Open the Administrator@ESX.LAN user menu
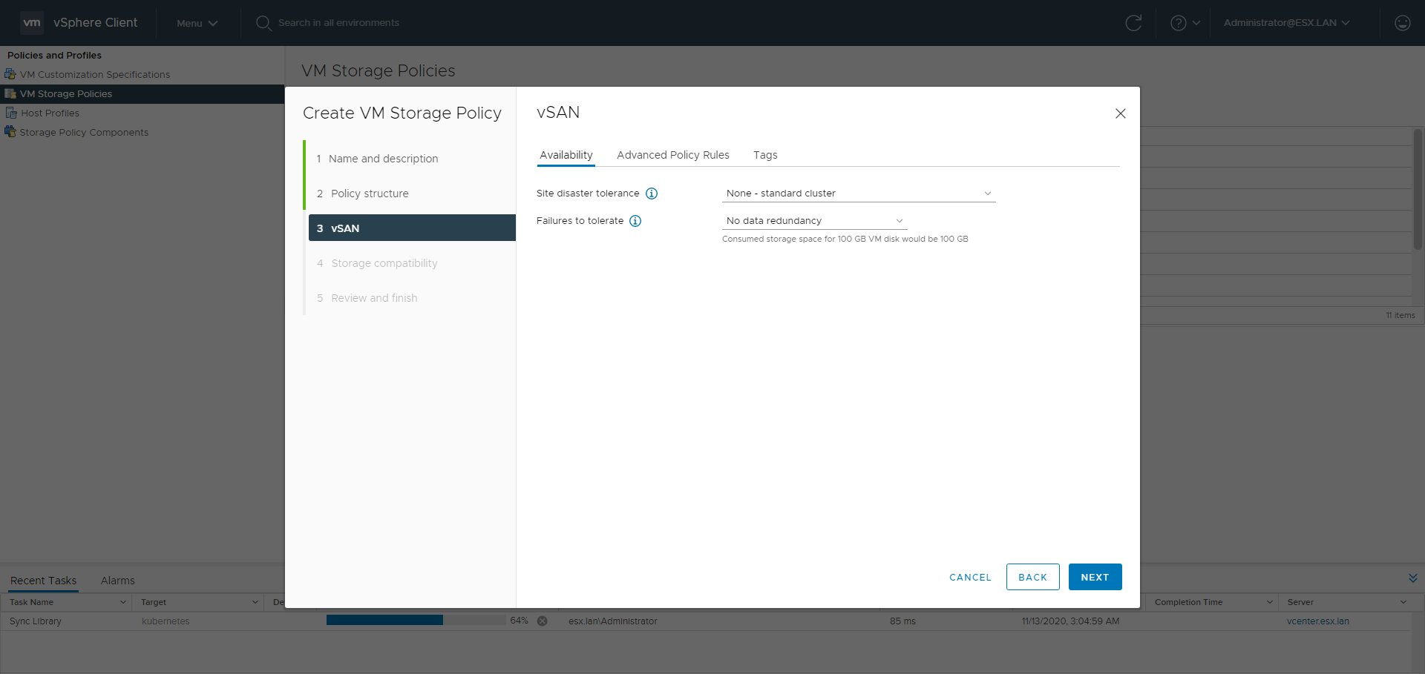This screenshot has height=674, width=1425. pyautogui.click(x=1286, y=23)
